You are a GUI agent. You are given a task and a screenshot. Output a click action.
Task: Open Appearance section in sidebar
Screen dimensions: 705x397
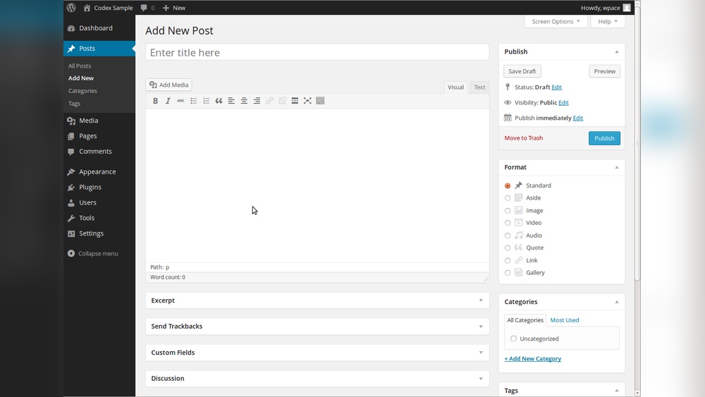[x=99, y=172]
